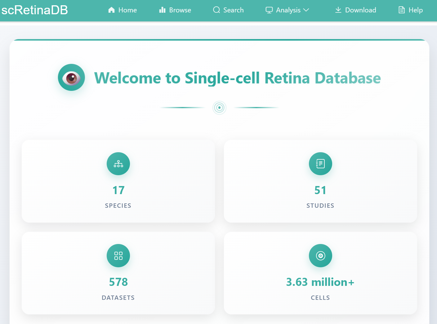Click the house icon in navbar
Viewport: 437px width, 324px height.
pyautogui.click(x=111, y=10)
